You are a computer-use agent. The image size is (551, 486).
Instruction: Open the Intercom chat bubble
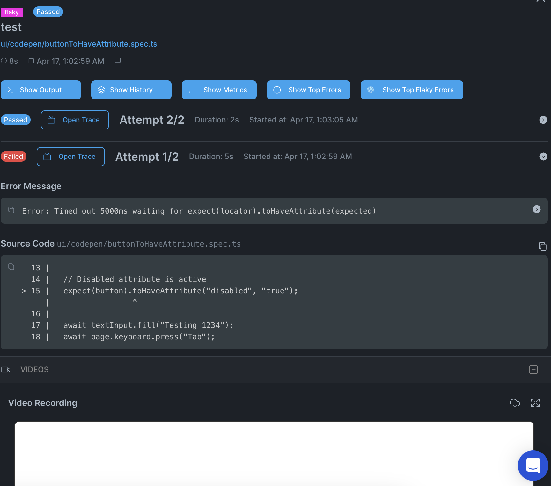click(533, 466)
